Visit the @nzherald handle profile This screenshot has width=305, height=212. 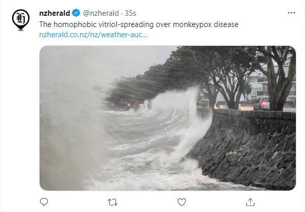tap(101, 13)
